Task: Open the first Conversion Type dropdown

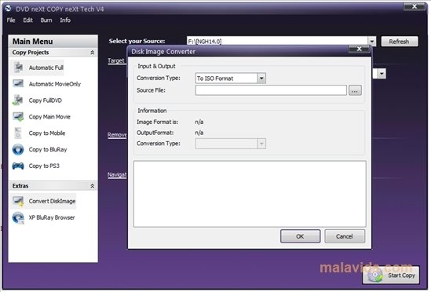Action: pos(261,78)
